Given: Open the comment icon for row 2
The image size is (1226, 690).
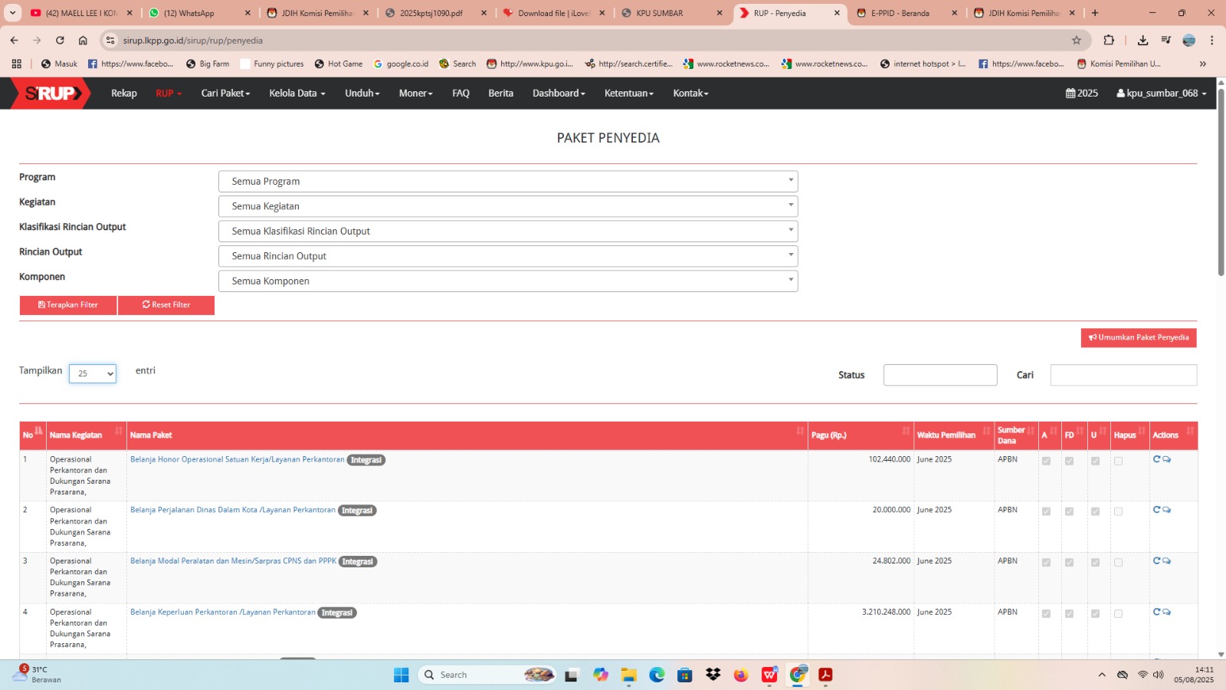Looking at the screenshot, I should [x=1166, y=511].
